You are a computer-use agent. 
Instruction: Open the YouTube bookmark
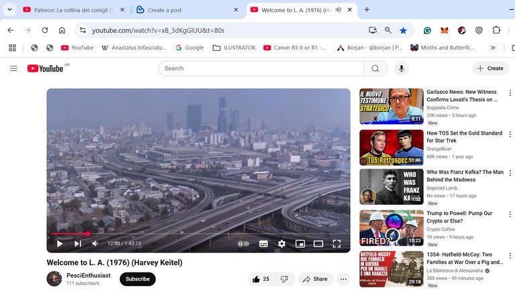(78, 48)
